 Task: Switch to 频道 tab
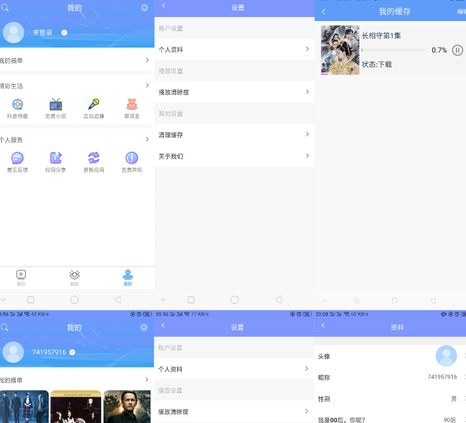pyautogui.click(x=74, y=278)
